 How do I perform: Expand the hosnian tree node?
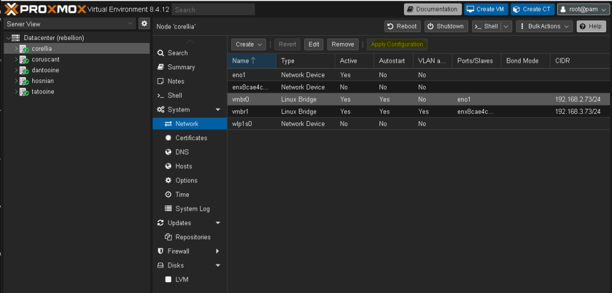(x=16, y=81)
